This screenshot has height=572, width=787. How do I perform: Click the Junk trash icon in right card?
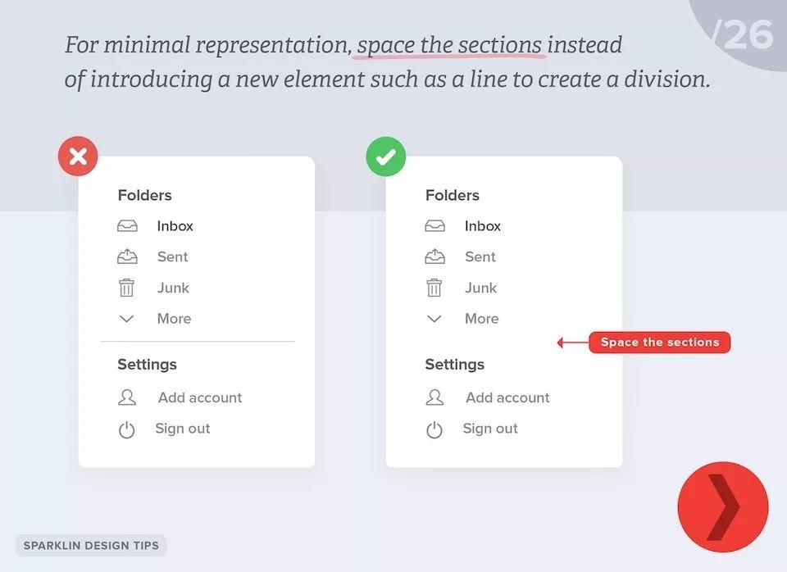pos(434,288)
